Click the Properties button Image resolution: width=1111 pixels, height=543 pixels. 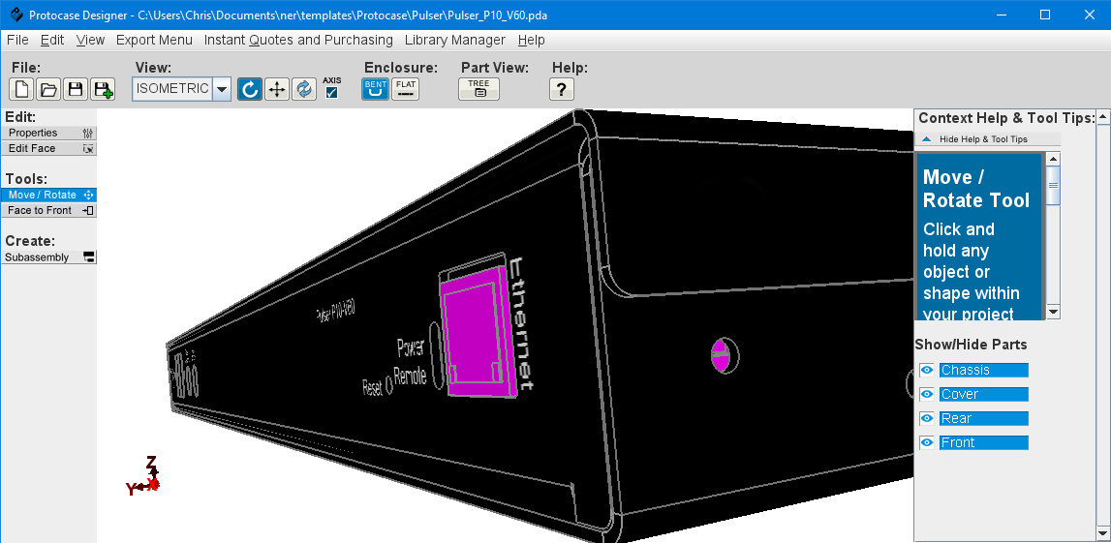[x=48, y=134]
